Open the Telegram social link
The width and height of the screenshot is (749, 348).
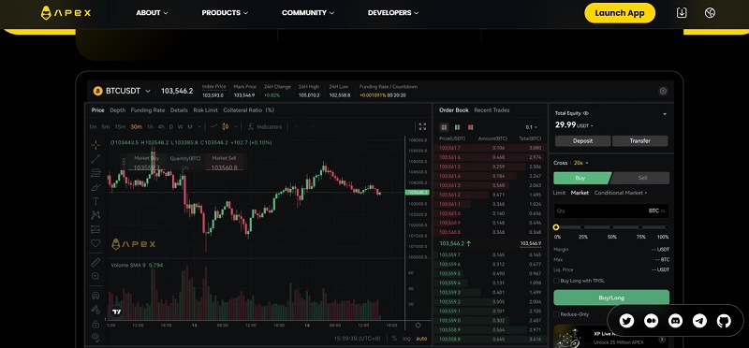[699, 321]
